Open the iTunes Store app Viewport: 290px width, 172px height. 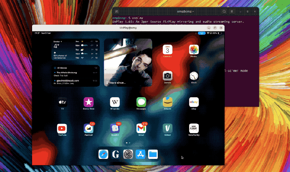(x=89, y=102)
